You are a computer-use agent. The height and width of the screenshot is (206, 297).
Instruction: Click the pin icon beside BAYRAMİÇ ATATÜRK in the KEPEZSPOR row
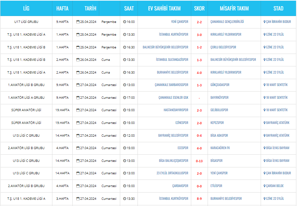pos(265,123)
